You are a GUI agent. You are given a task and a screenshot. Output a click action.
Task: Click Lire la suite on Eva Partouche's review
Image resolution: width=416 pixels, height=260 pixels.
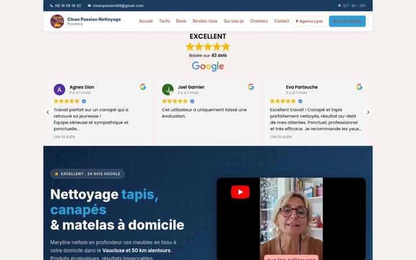281,136
